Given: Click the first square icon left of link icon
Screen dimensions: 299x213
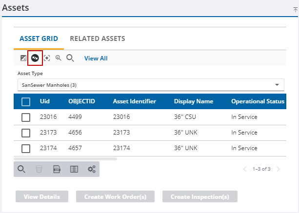Looking at the screenshot, I should tap(23, 58).
